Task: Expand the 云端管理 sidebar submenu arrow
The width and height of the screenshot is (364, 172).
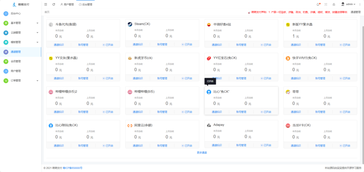Action: [37, 33]
